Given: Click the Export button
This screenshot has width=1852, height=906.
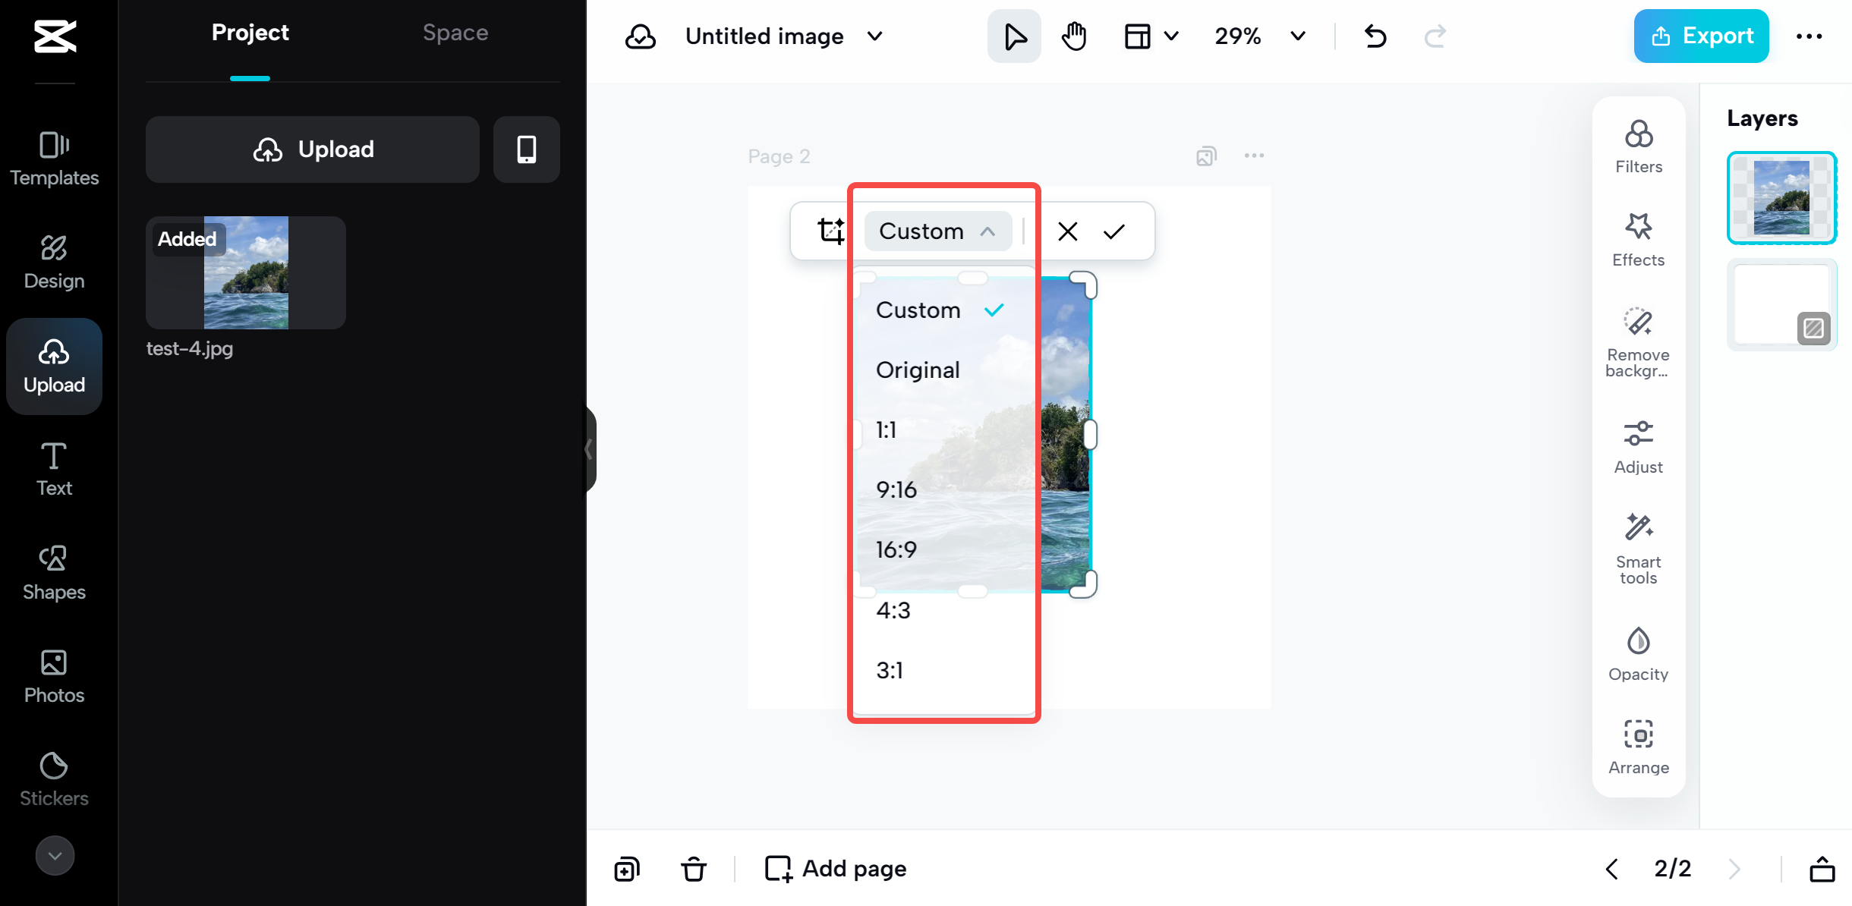Looking at the screenshot, I should 1700,36.
